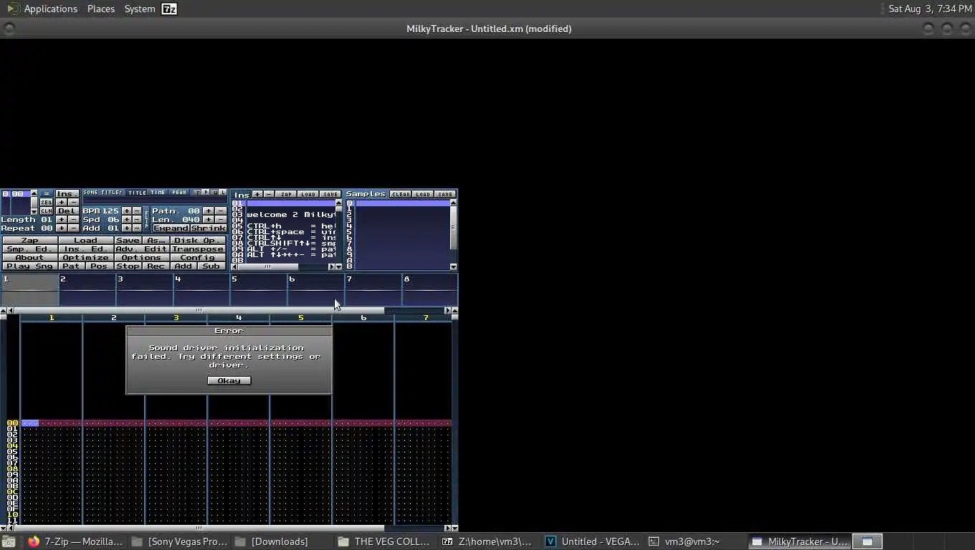Click the Optimize button
The width and height of the screenshot is (975, 550).
pyautogui.click(x=85, y=258)
